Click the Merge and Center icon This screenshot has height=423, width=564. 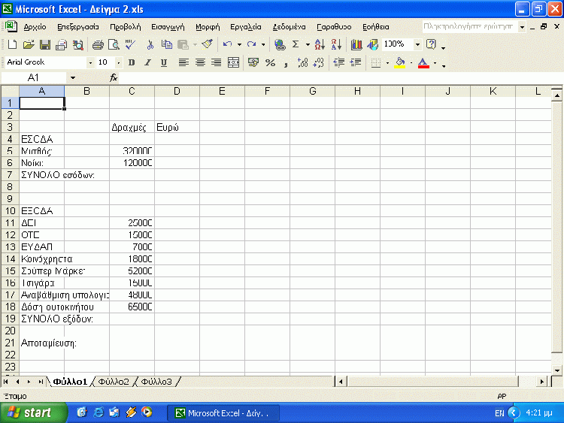pyautogui.click(x=233, y=63)
